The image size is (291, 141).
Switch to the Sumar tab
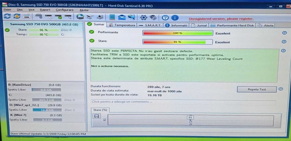tap(96, 24)
